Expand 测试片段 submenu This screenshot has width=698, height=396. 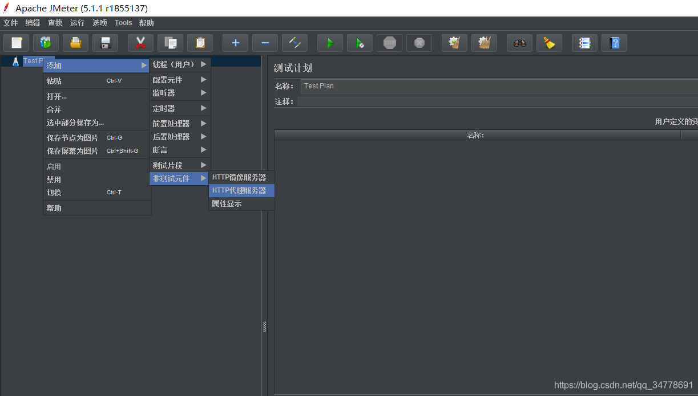[x=180, y=165]
